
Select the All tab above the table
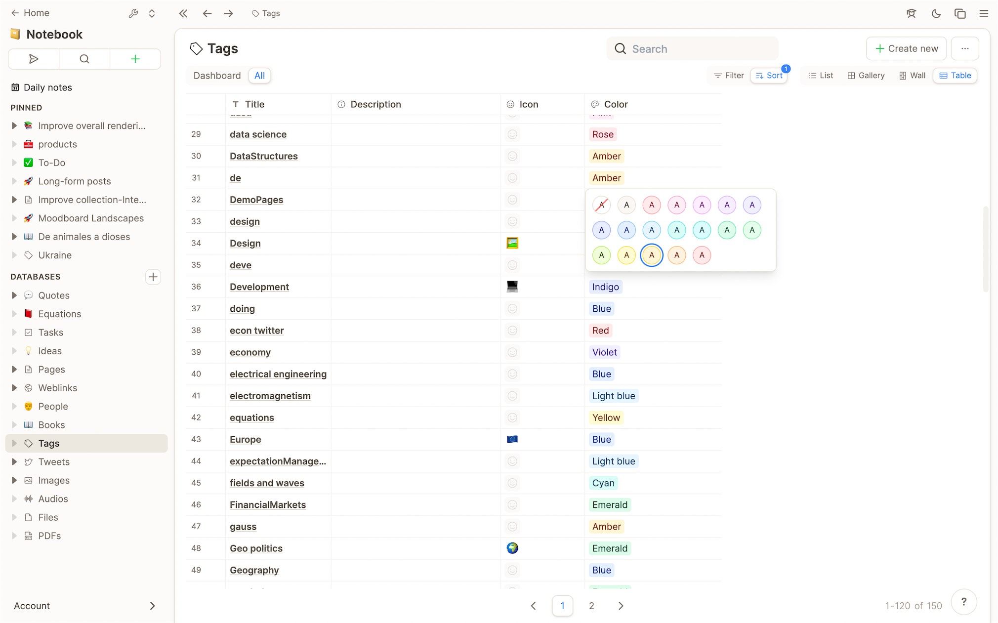(259, 75)
